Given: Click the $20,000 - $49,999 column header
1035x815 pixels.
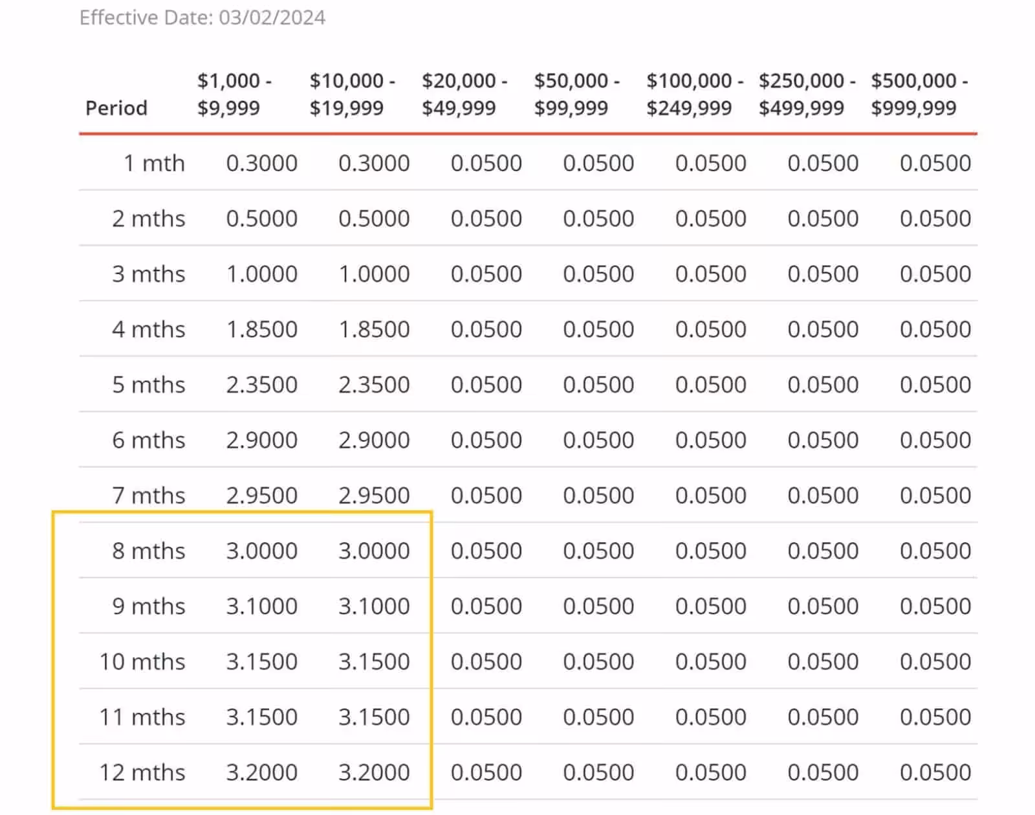Looking at the screenshot, I should click(465, 94).
